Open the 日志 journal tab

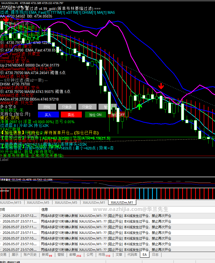click(155, 255)
